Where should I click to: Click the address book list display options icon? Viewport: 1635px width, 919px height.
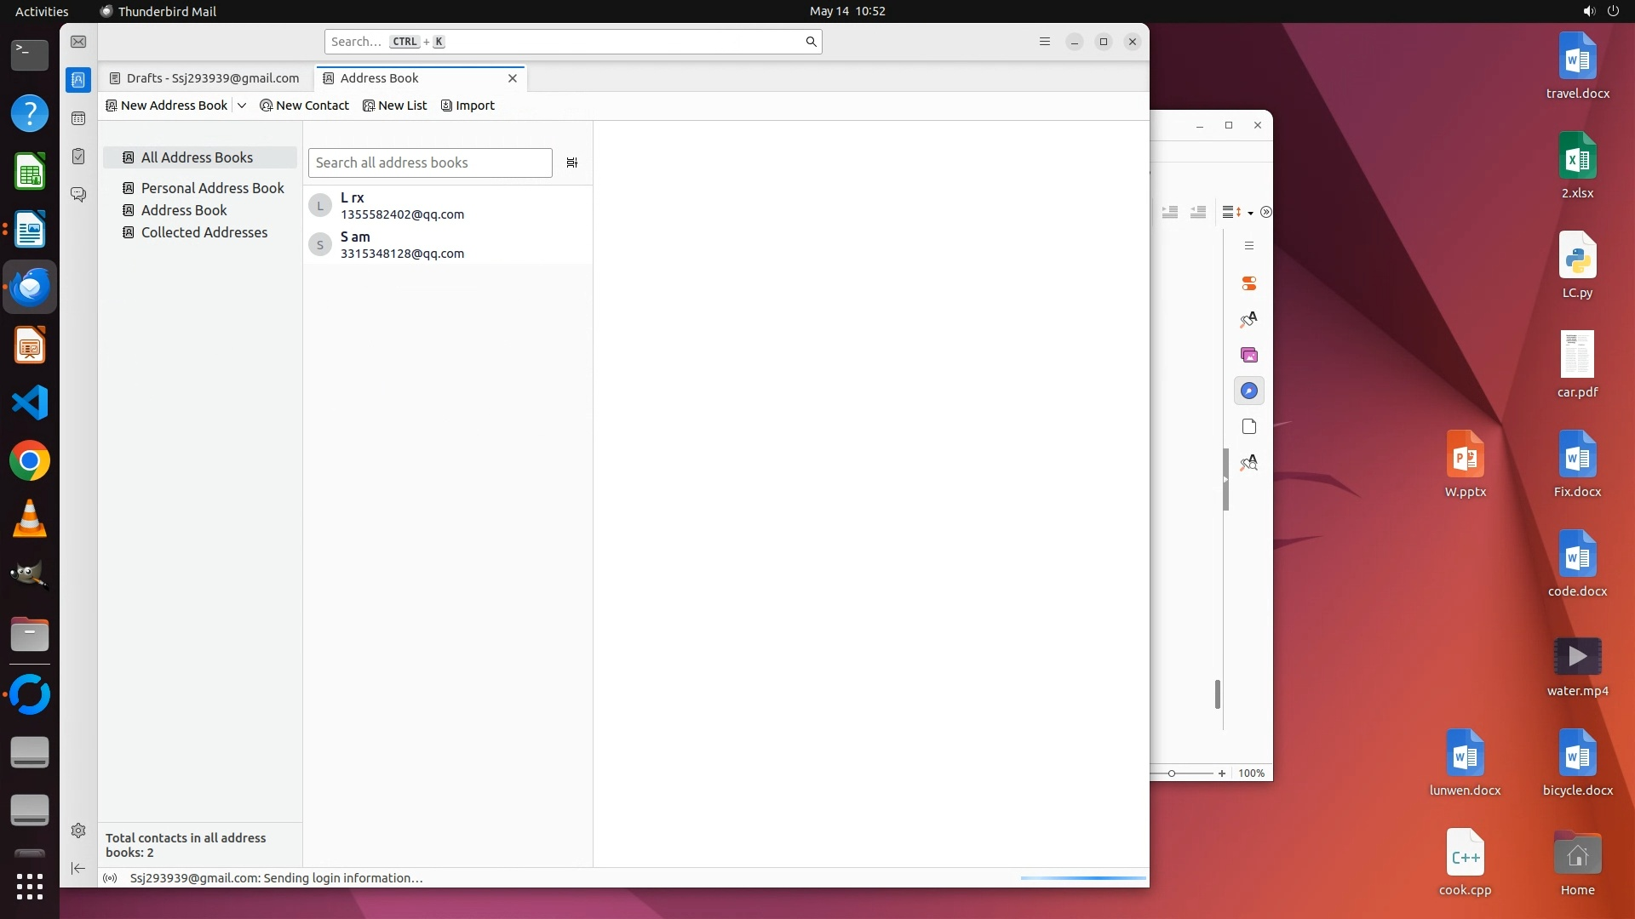[x=572, y=163]
